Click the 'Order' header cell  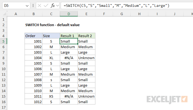tap(33, 36)
